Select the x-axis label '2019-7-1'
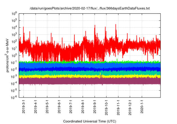The image size is (177, 124). point(71,107)
